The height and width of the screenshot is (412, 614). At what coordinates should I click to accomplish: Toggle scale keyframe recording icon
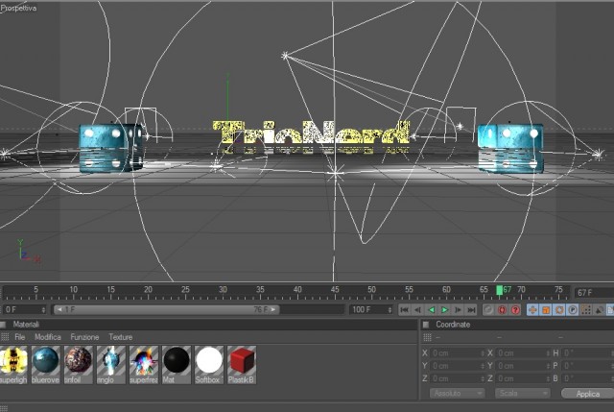pos(546,310)
